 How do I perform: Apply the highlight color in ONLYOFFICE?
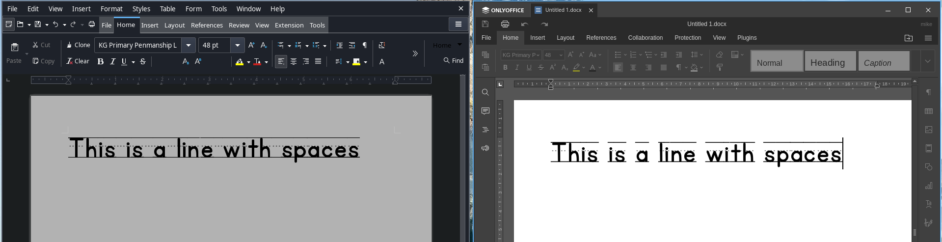coord(576,67)
